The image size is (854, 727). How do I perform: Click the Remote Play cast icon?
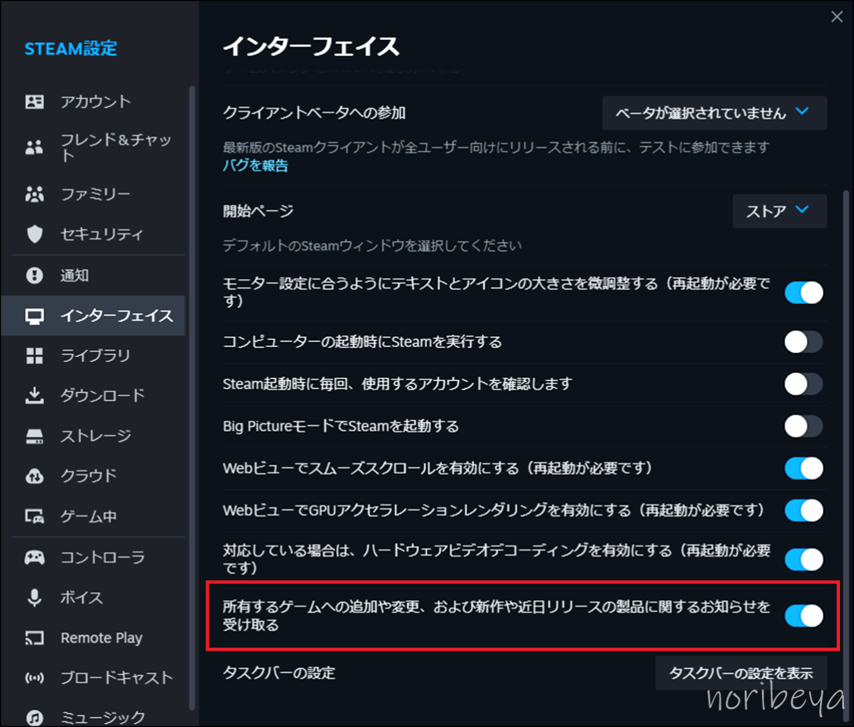point(34,638)
